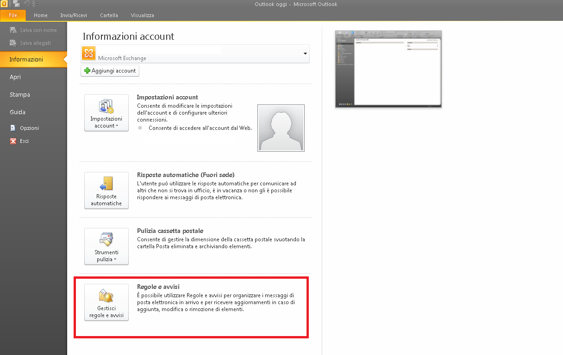Click the Opzioni document icon
563x355 pixels.
pyautogui.click(x=13, y=128)
